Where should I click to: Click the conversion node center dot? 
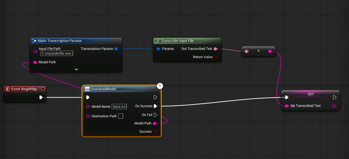point(258,51)
